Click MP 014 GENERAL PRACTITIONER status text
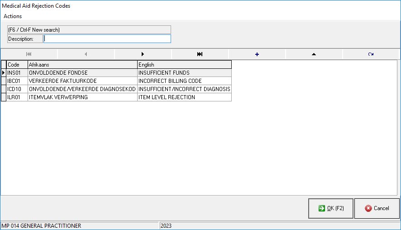Viewport: 401px width, 230px height. [x=41, y=226]
